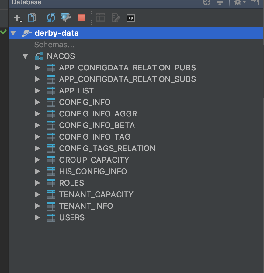The image size is (264, 273).
Task: Click the ROLES table icon
Action: [x=51, y=183]
